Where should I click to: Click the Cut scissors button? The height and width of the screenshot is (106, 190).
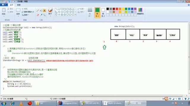point(10,9)
